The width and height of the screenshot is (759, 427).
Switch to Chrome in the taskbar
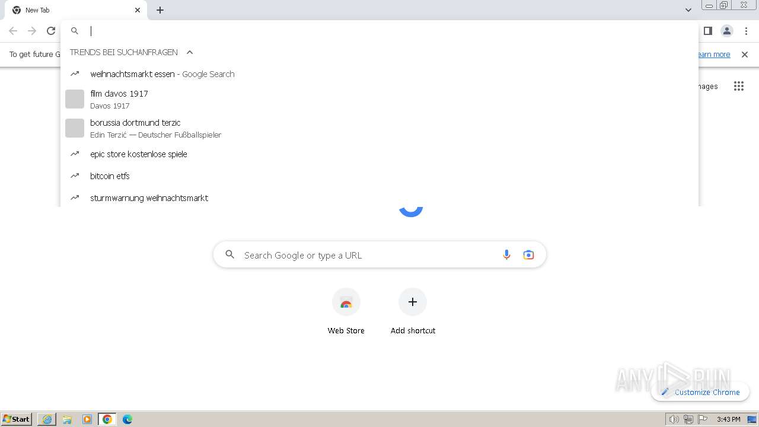[107, 419]
